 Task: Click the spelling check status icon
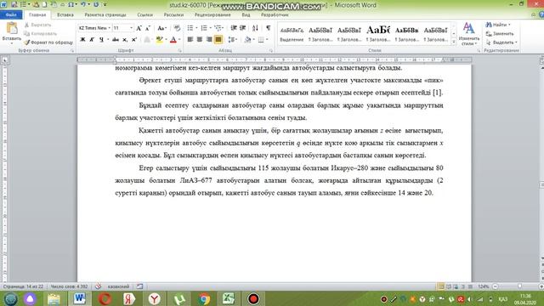click(x=99, y=286)
